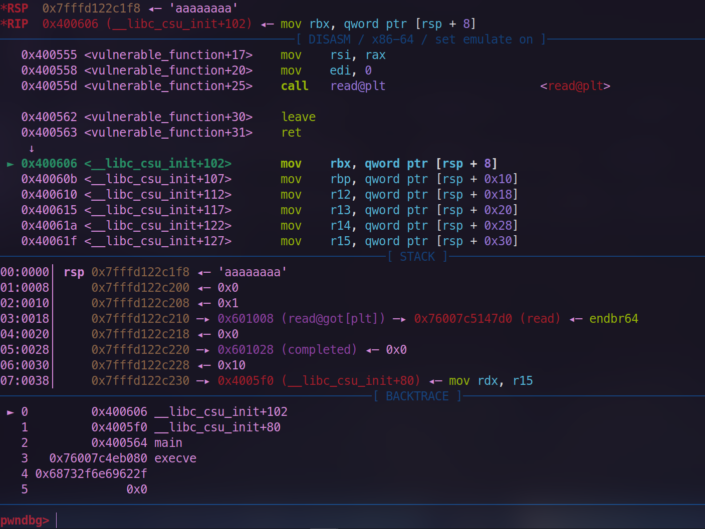Select the ret instruction line
This screenshot has height=529, width=705.
(x=291, y=132)
